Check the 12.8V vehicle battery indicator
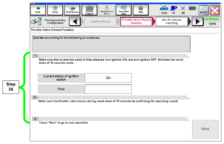Image resolution: width=224 pixels, height=144 pixels. click(164, 10)
